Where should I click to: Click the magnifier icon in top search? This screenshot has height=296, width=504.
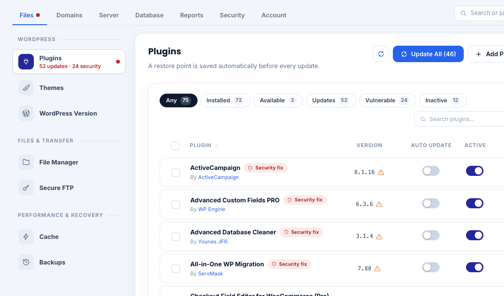(463, 13)
